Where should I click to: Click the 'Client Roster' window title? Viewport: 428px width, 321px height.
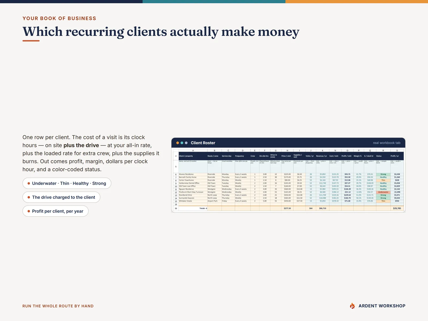[203, 143]
